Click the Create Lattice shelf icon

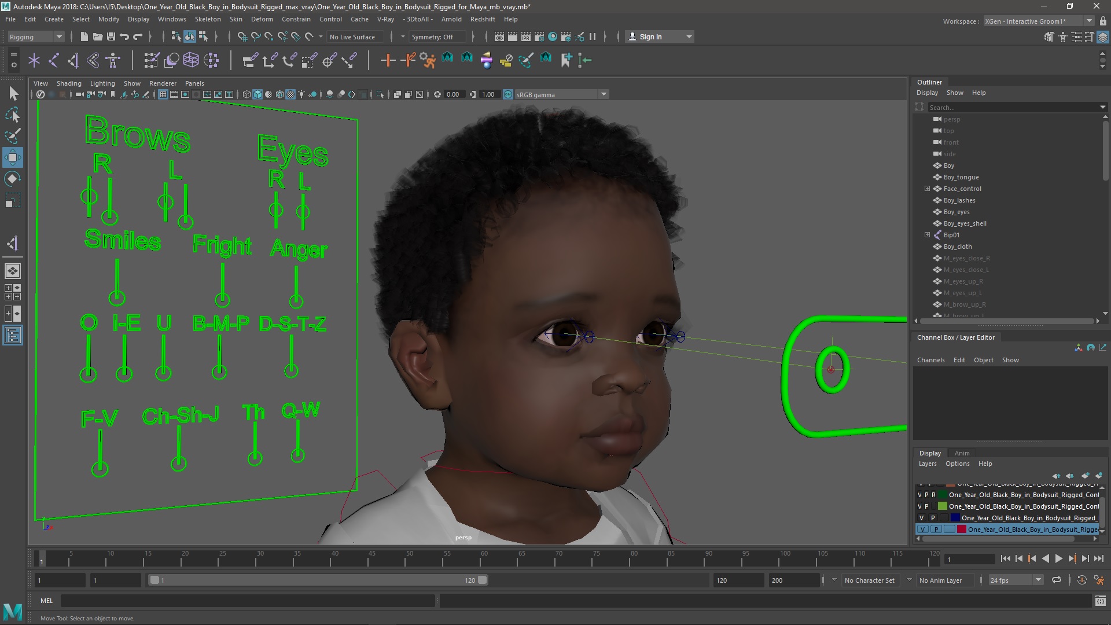[191, 60]
